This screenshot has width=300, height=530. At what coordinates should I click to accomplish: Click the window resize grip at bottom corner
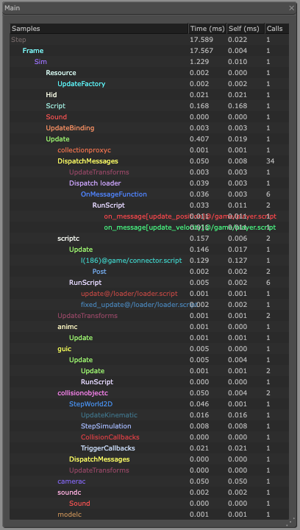pos(292,523)
